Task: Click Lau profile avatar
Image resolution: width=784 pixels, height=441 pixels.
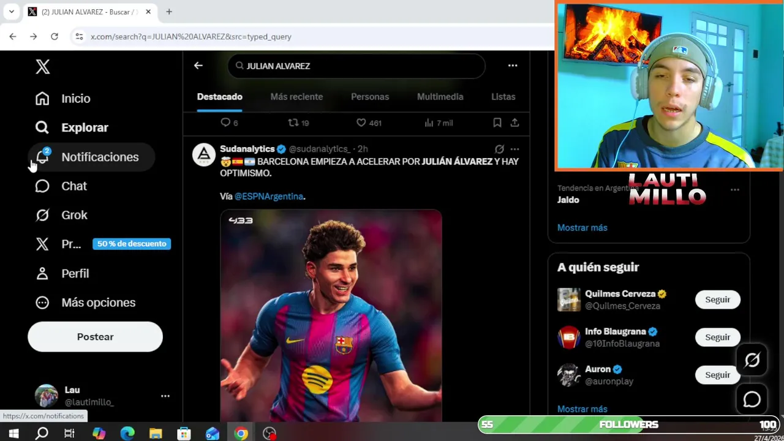Action: 46,396
